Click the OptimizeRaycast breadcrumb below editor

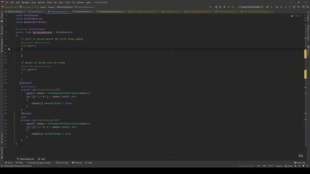[x=26, y=159]
